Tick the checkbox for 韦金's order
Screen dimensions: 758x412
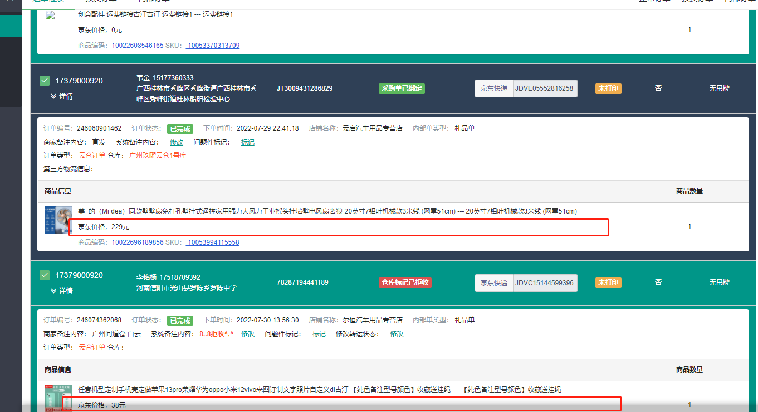[x=45, y=81]
